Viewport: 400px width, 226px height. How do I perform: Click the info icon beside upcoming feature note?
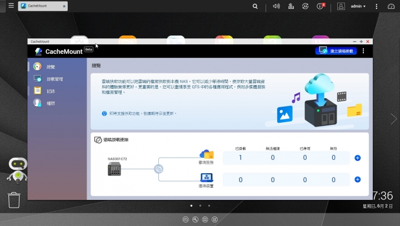coord(104,113)
